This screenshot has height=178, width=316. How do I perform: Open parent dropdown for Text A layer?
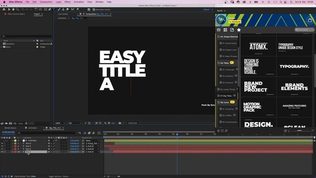[x=92, y=146]
